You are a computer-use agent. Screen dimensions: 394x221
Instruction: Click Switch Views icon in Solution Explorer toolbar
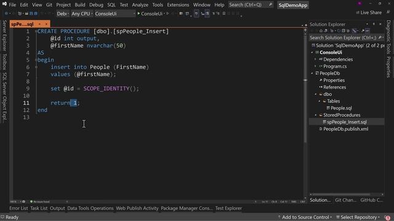click(326, 31)
